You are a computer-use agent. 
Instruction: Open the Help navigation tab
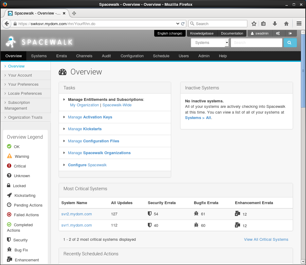click(x=223, y=56)
